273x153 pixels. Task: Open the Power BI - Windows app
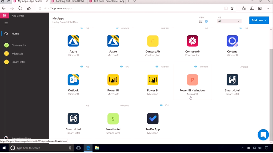[192, 80]
